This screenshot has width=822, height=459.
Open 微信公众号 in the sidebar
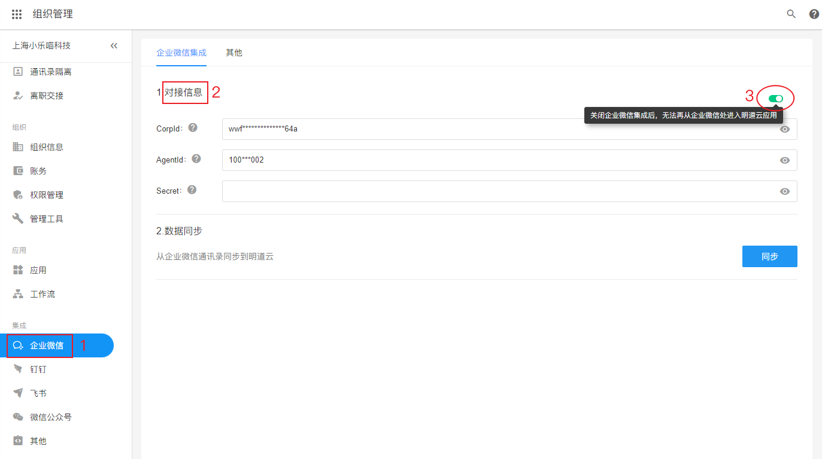50,417
